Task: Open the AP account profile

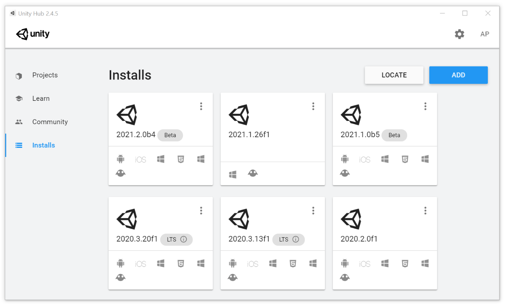Action: point(484,34)
